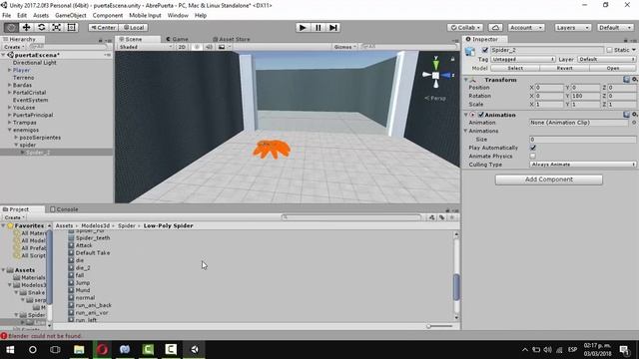Expand the Player hierarchy item

point(9,70)
